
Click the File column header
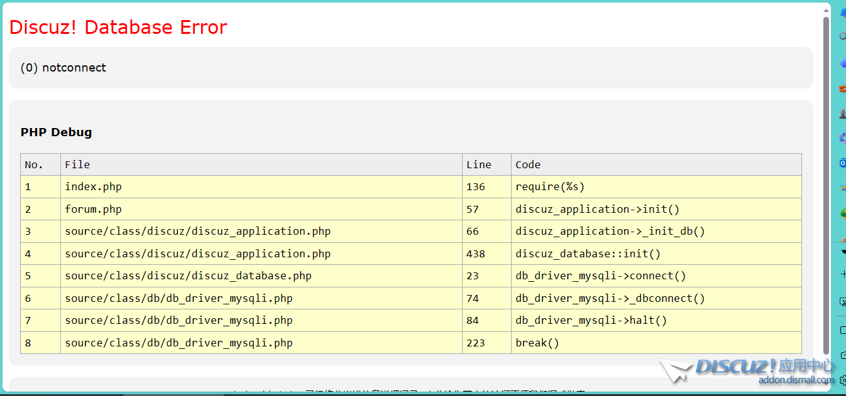click(x=261, y=164)
